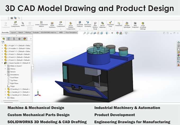The width and height of the screenshot is (180, 125).
Task: Click Show Hidden Components
Action: [71, 26]
